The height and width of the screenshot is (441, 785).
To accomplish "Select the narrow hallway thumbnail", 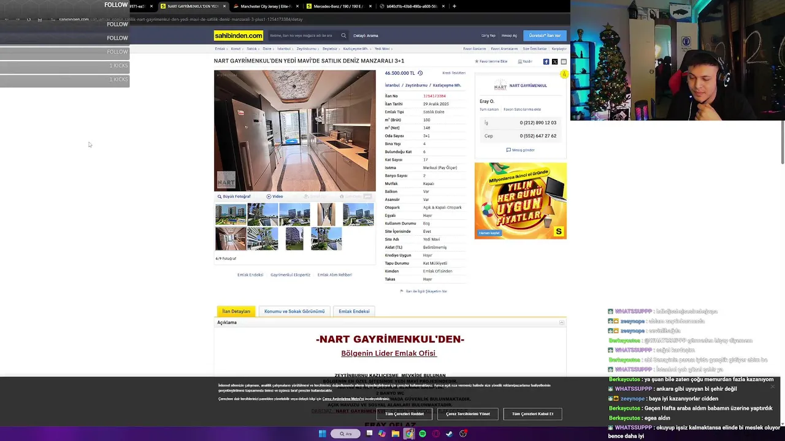I will [326, 214].
